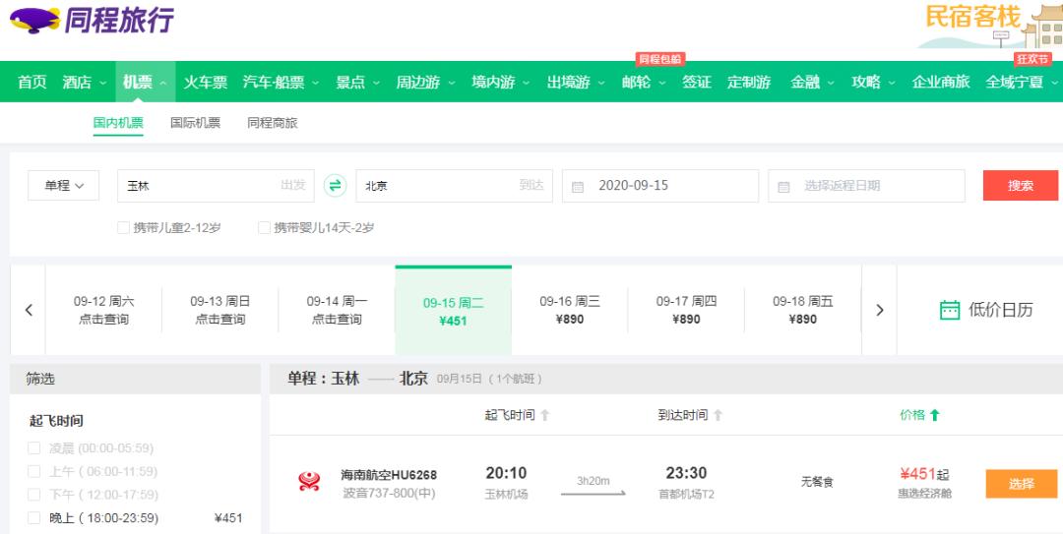
Task: Check 携带婴儿14天-2岁 checkbox
Action: tap(264, 228)
